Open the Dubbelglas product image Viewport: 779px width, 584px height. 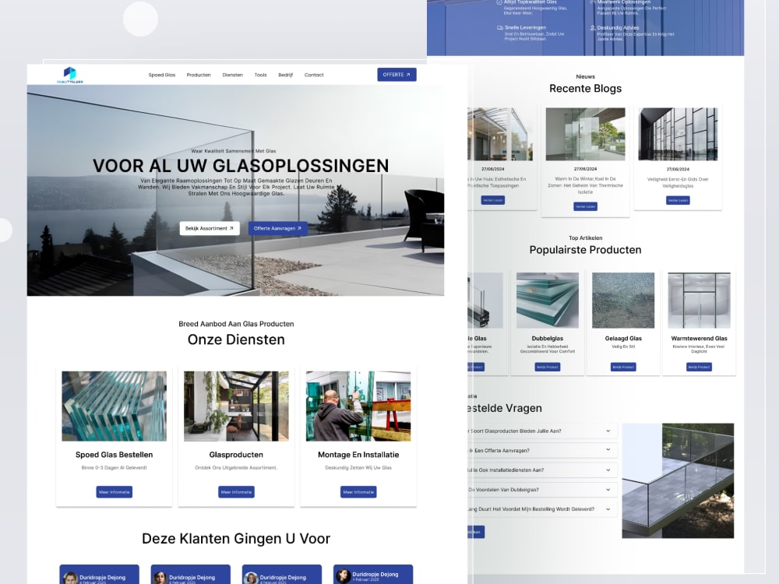(548, 300)
